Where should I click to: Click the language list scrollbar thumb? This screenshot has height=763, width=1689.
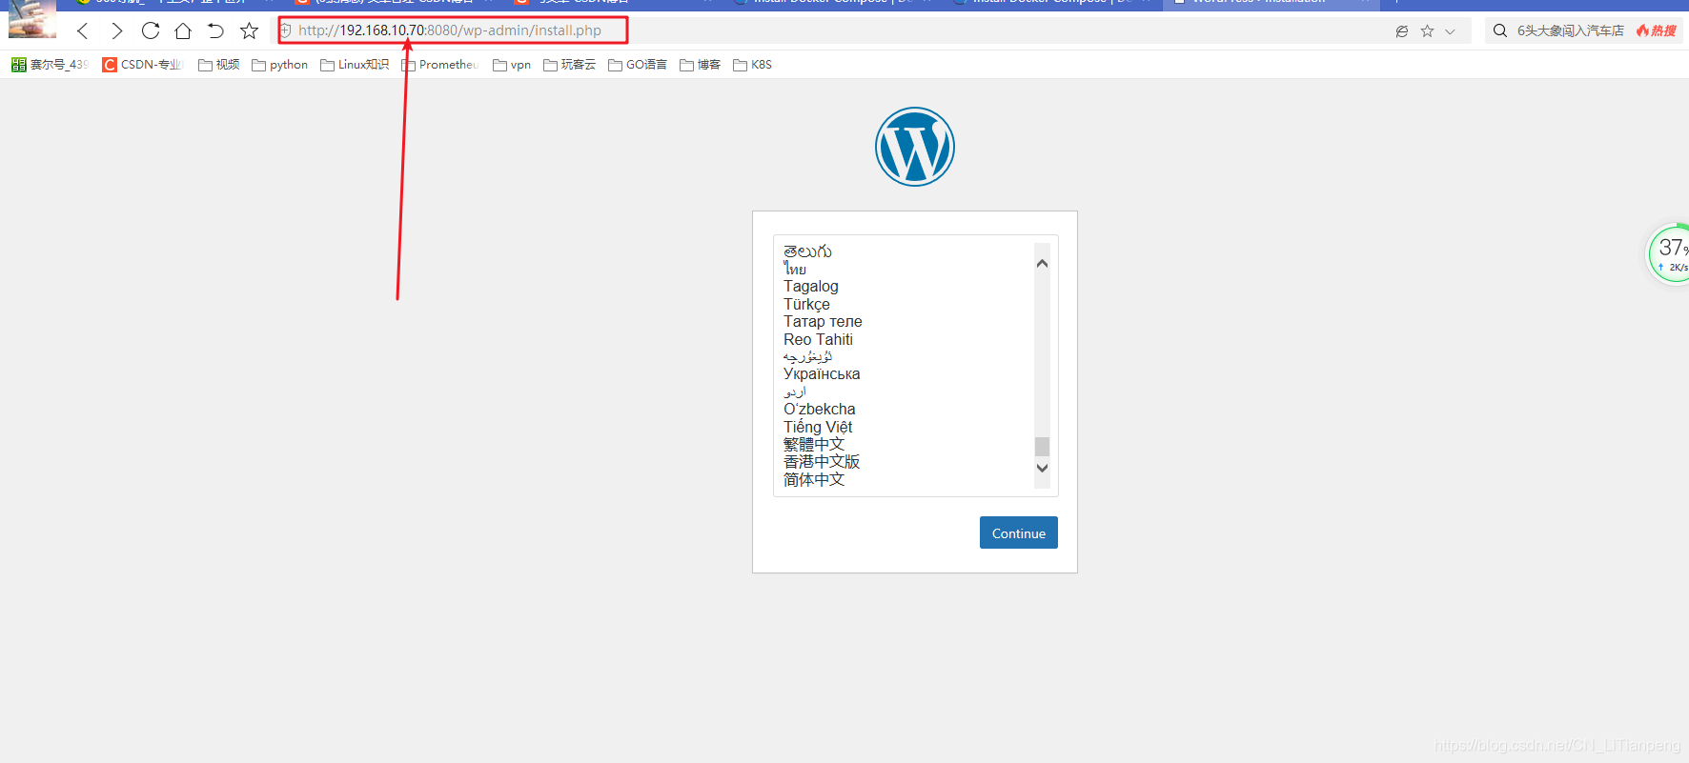(1042, 447)
